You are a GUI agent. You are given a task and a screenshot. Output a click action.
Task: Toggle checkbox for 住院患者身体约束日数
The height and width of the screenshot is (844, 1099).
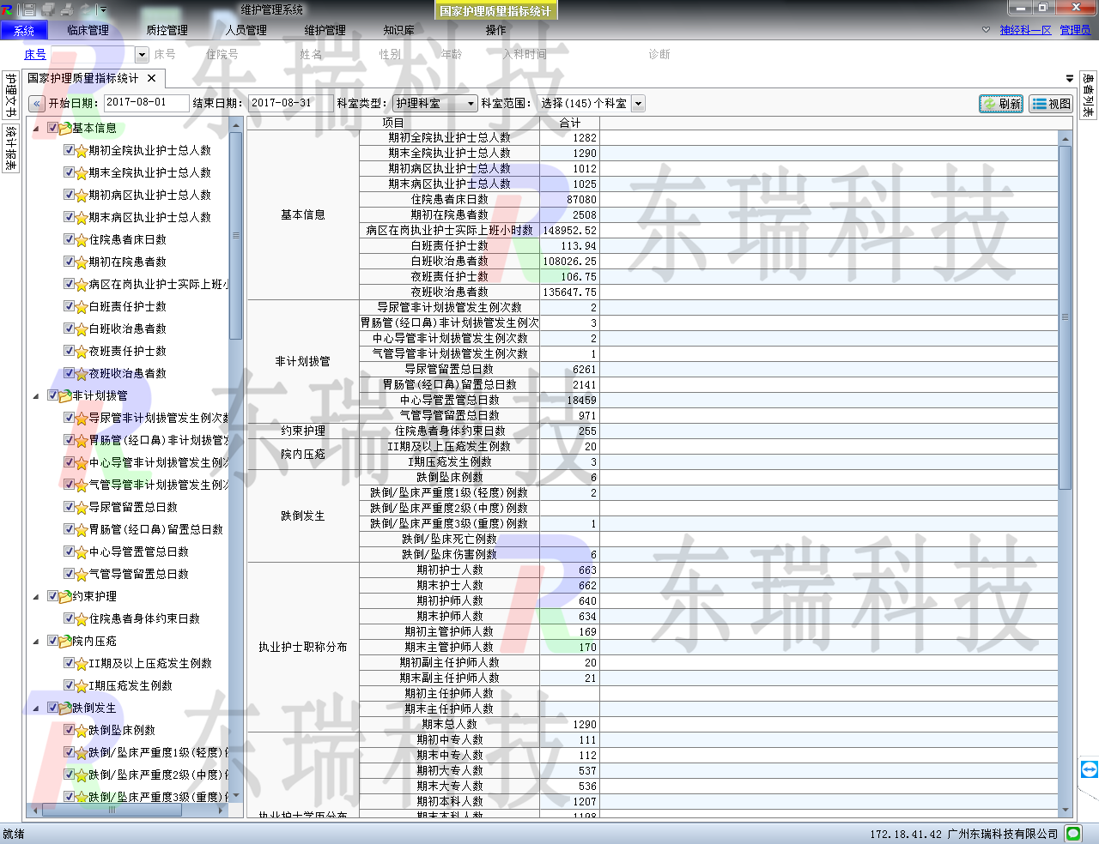pyautogui.click(x=70, y=618)
